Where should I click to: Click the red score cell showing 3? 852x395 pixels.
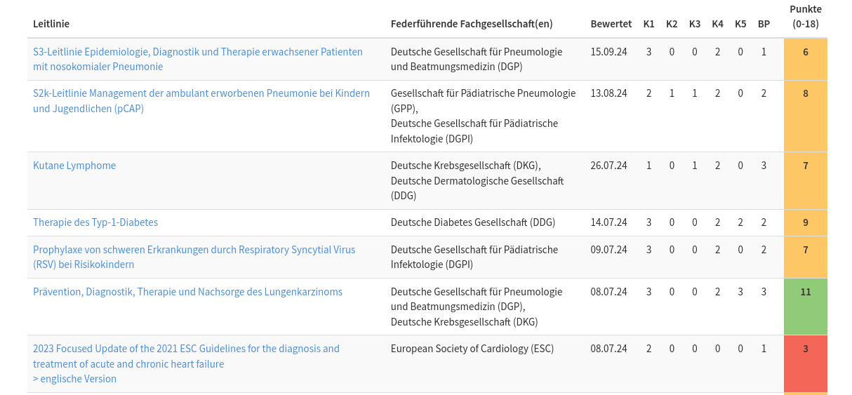(x=805, y=349)
